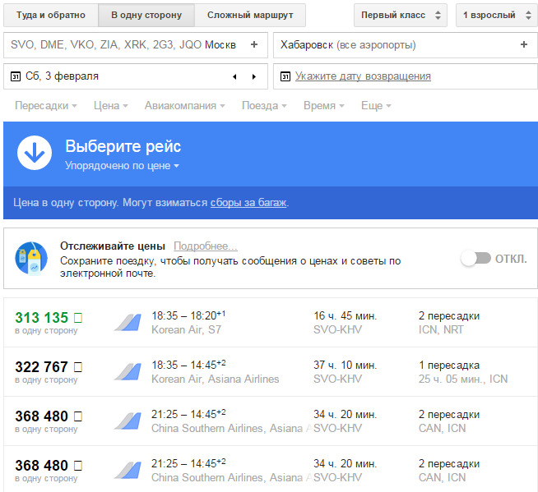
Task: Open the 'Первый класс' cabin class dropdown
Action: point(401,15)
